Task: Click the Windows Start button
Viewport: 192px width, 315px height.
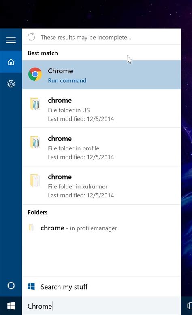Action: click(11, 306)
